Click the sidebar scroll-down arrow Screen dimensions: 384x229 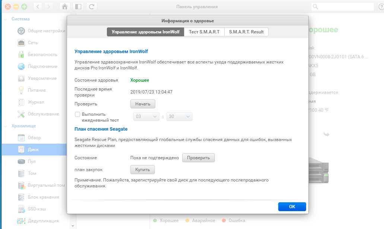(73, 226)
